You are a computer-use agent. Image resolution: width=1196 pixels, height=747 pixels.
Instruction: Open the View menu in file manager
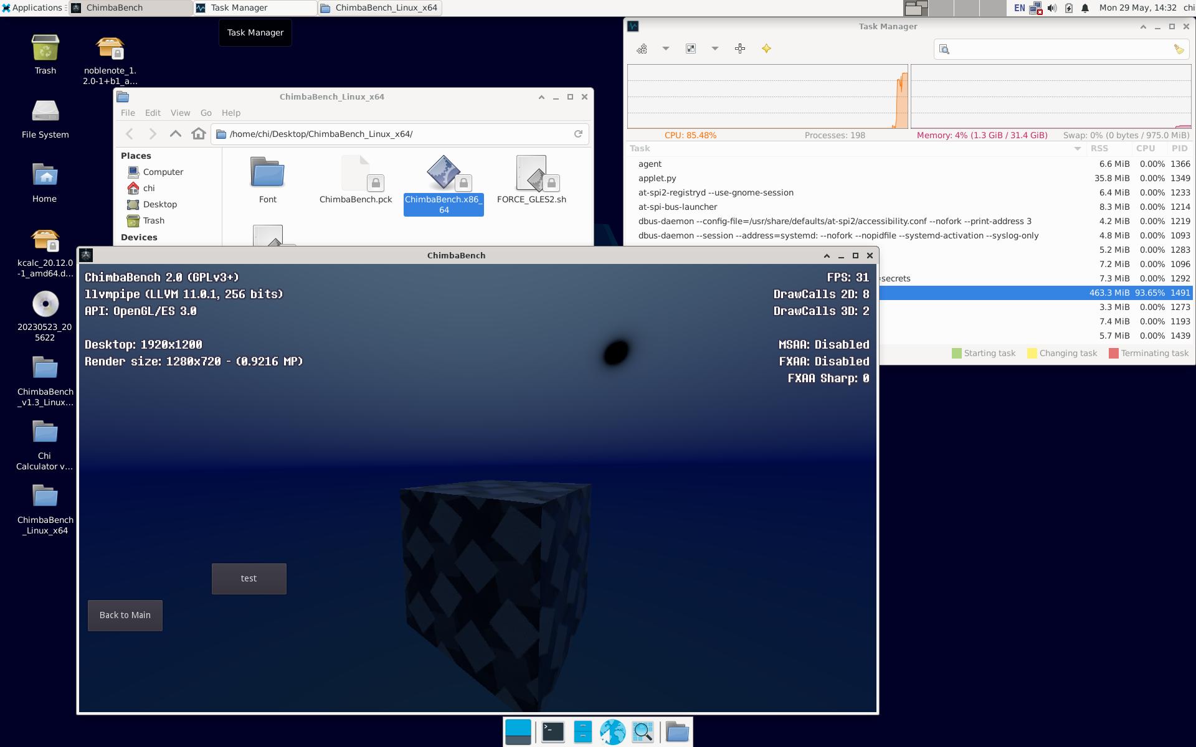[180, 113]
